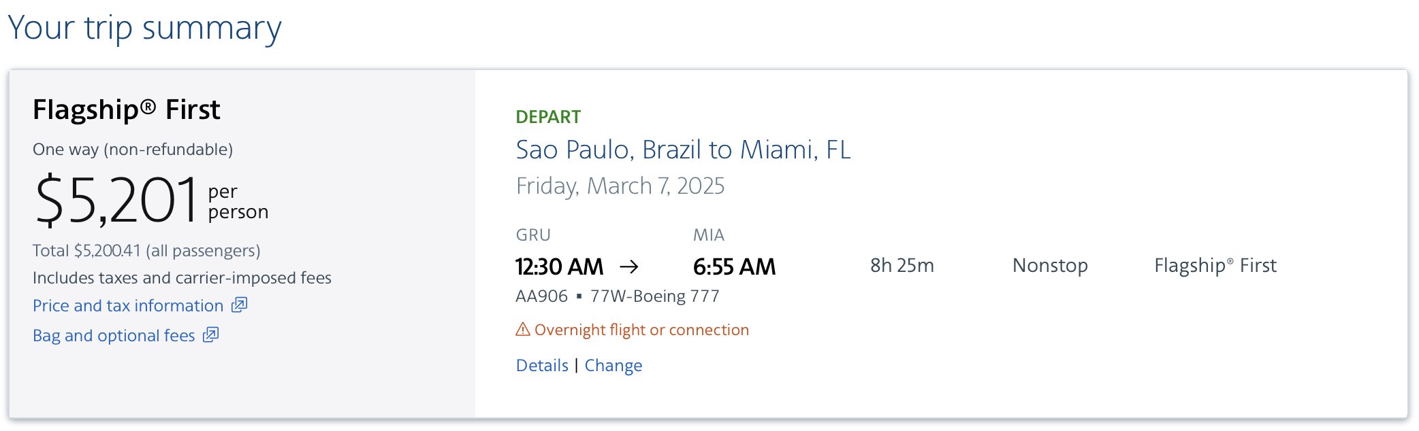Click the Sao Paulo, Brazil to Miami, FL route title
The height and width of the screenshot is (431, 1419).
pos(683,150)
